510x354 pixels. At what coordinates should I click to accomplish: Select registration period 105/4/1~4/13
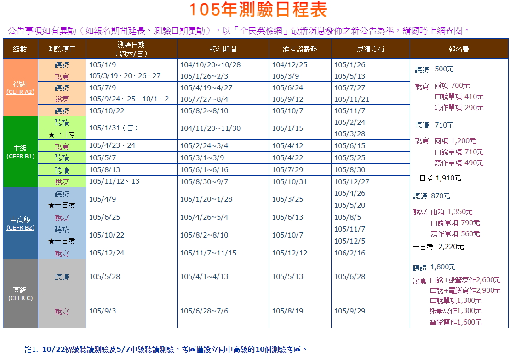pos(204,277)
